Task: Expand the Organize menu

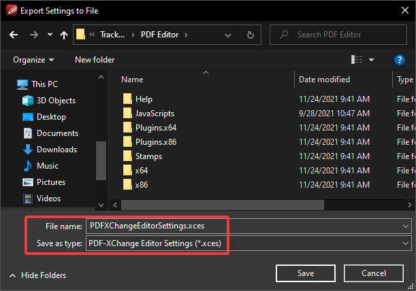Action: coord(33,60)
